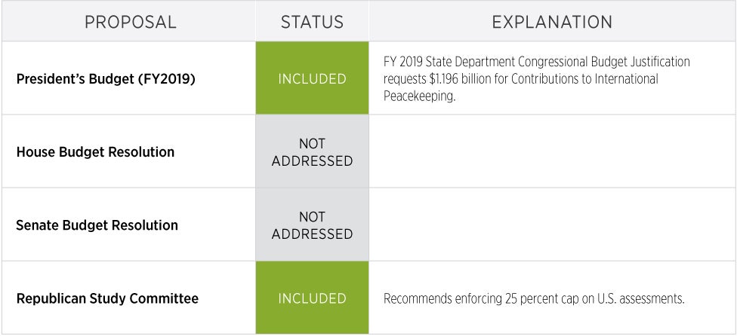
Task: Click empty explanation cell for Senate Budget Resolution
Action: pyautogui.click(x=552, y=225)
